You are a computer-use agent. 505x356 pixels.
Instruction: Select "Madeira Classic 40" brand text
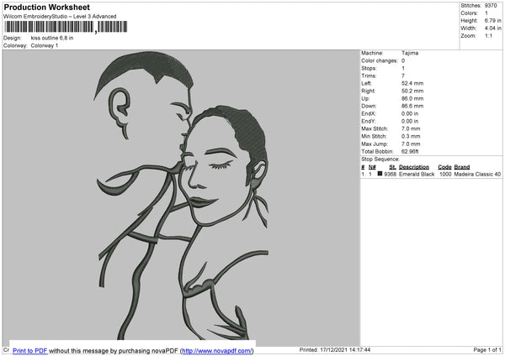(x=477, y=174)
